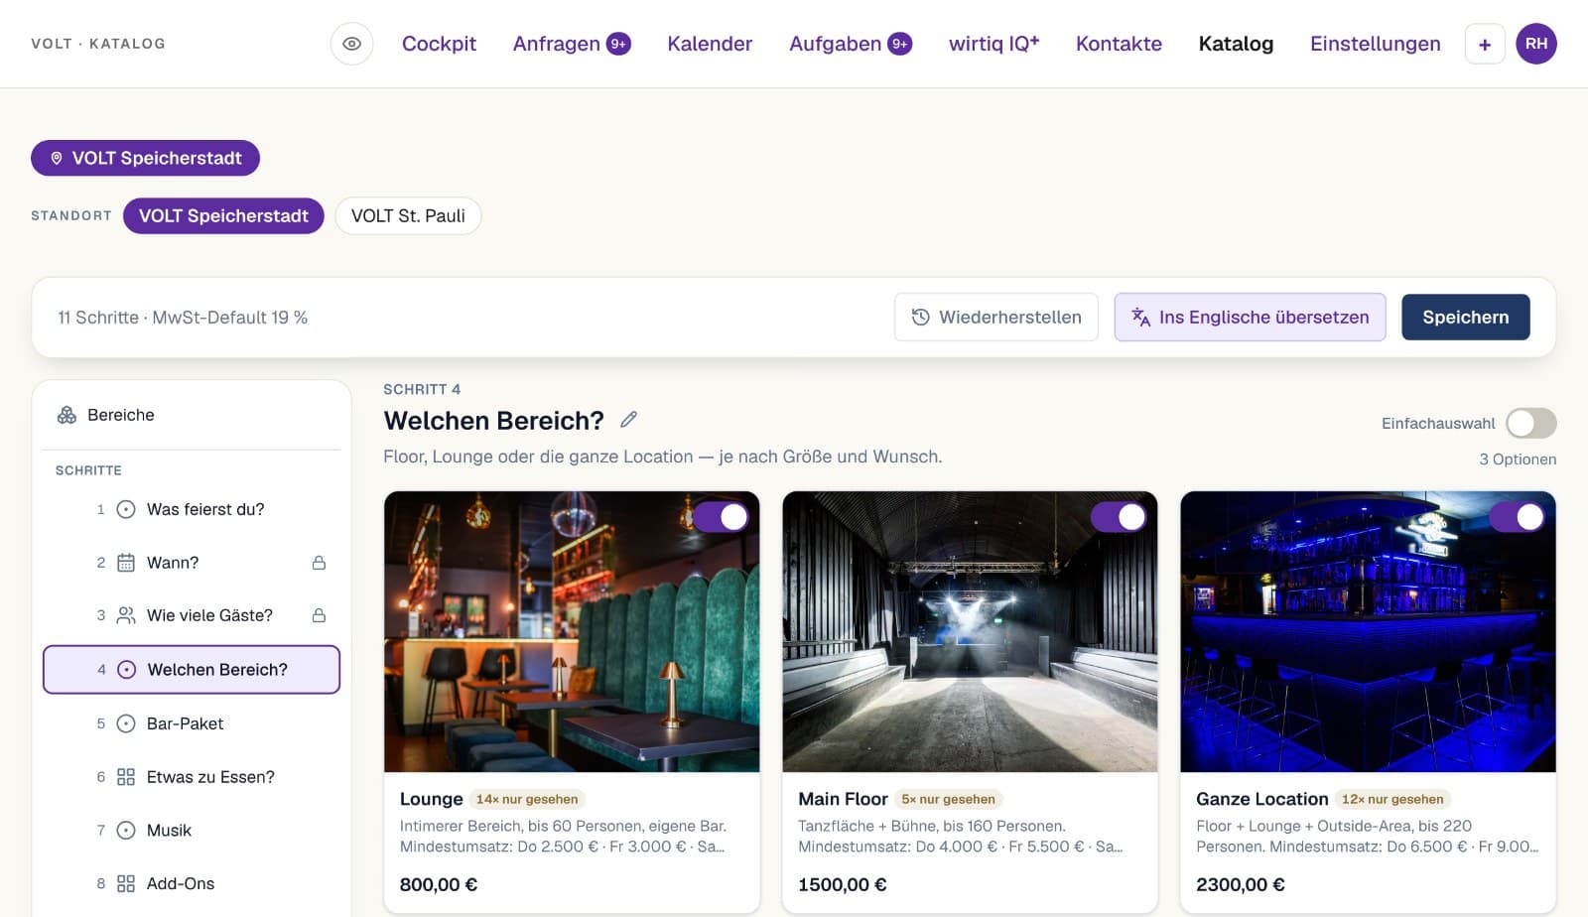Click the Anfragen 9+ notification badge
This screenshot has height=917, width=1588.
pyautogui.click(x=618, y=44)
